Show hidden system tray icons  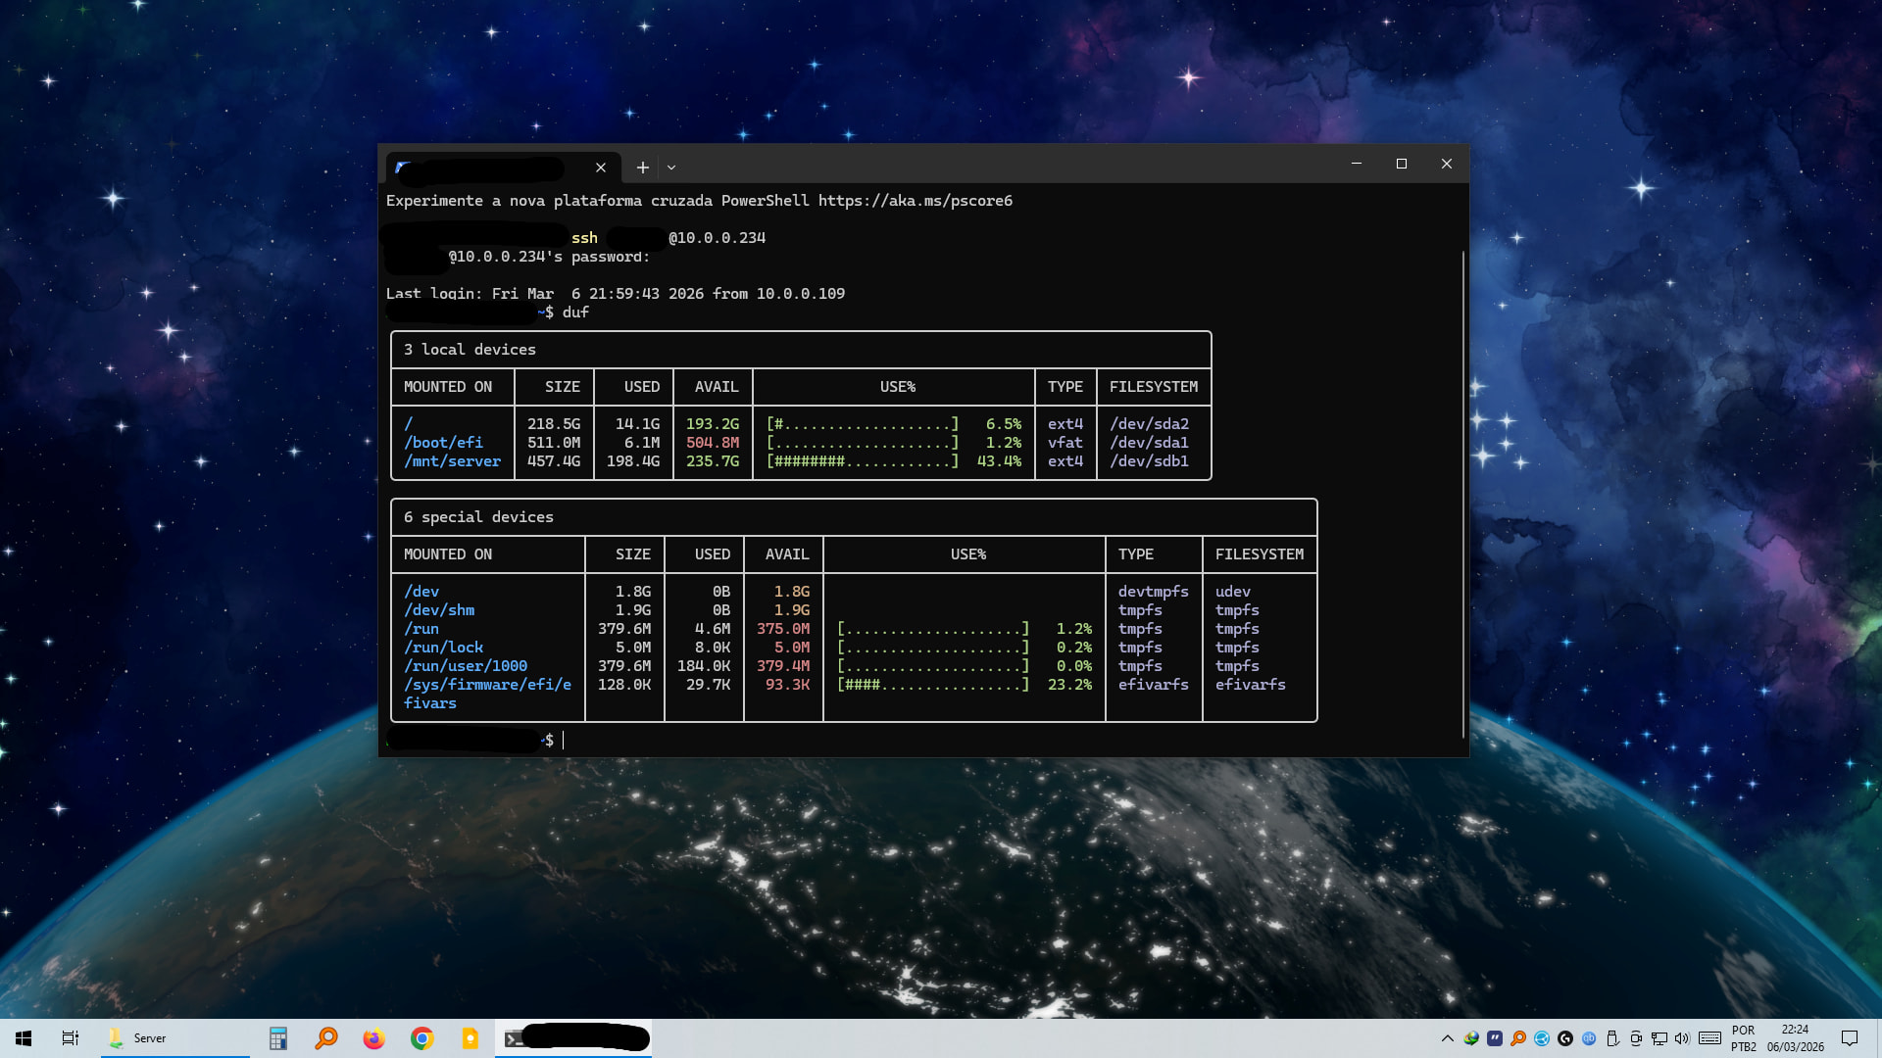(x=1447, y=1038)
